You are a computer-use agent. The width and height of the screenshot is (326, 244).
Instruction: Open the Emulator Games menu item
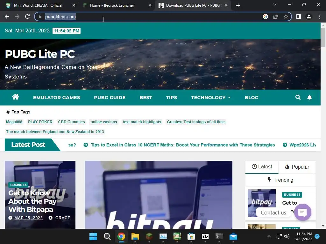(57, 98)
